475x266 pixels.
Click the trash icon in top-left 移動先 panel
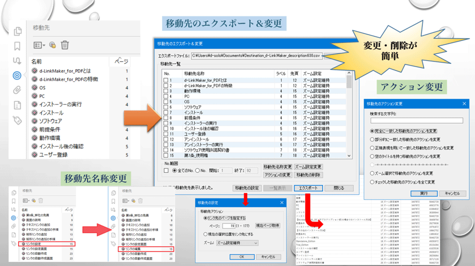click(65, 45)
